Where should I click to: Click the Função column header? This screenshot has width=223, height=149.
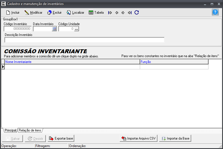pos(174,62)
